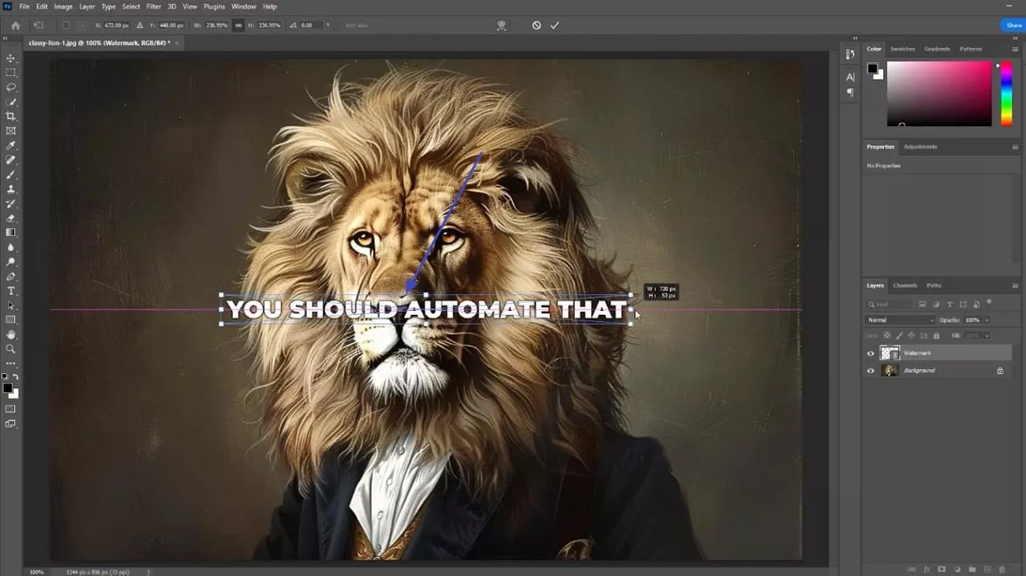Screen dimensions: 1026x576
Task: Select the Lasso tool
Action: click(11, 88)
